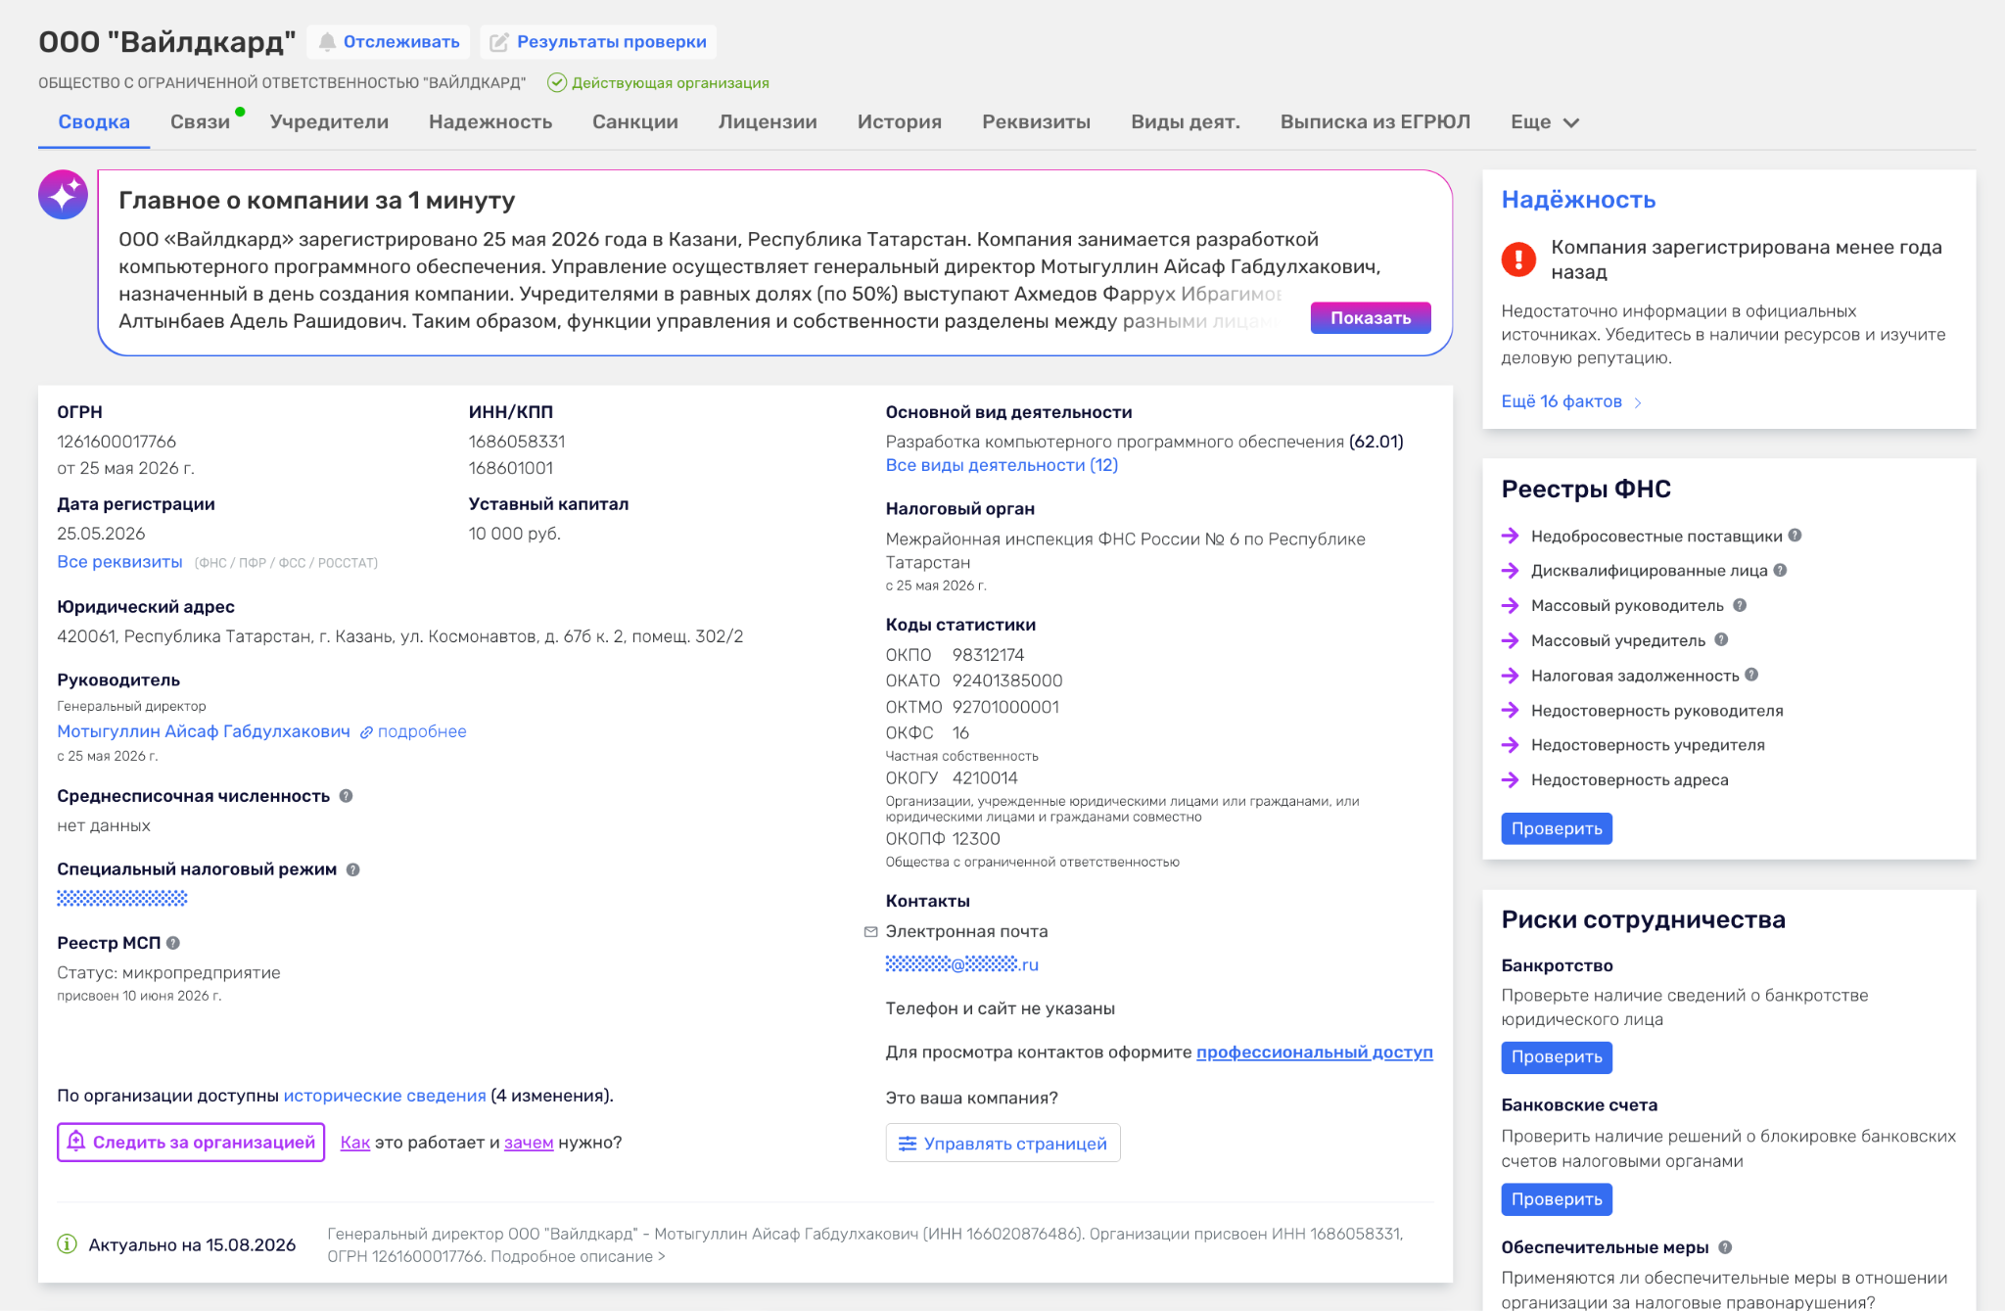Click the OGRN number 1261600017766
This screenshot has width=2005, height=1311.
117,442
